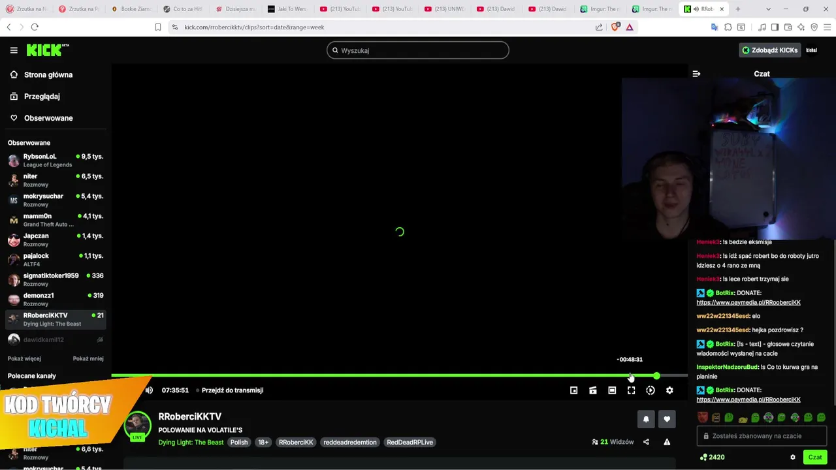Enable picture-in-picture mini player icon
Image resolution: width=836 pixels, height=470 pixels.
[x=573, y=390]
